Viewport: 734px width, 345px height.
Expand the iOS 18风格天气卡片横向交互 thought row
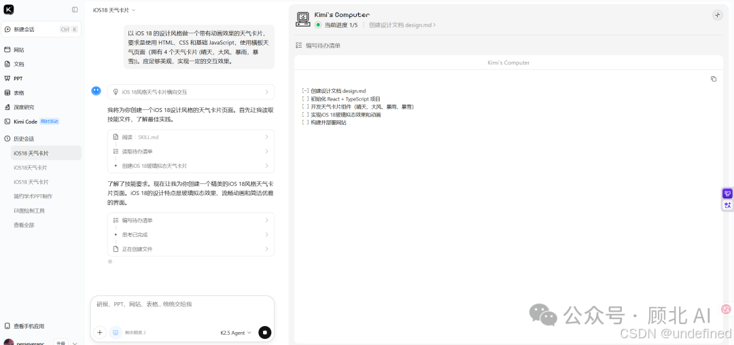tap(191, 92)
